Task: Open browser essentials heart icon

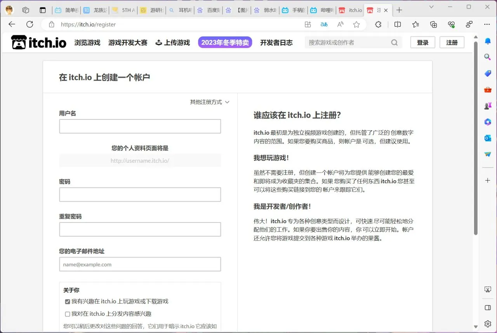Action: [451, 24]
